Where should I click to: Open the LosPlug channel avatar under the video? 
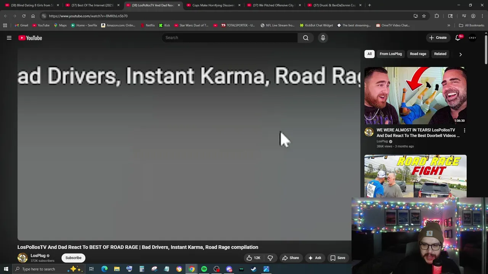(x=22, y=258)
